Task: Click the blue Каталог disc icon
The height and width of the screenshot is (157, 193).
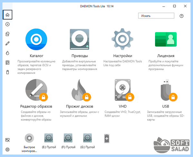Action: tap(36, 39)
